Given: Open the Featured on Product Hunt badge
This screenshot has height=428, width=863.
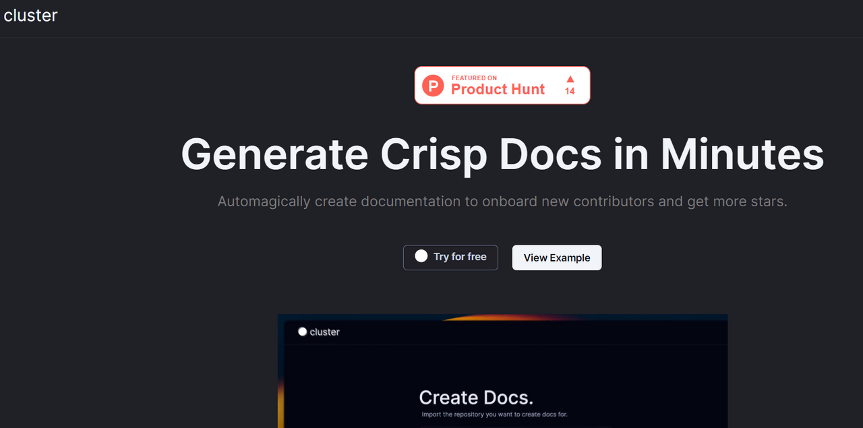Looking at the screenshot, I should [x=502, y=85].
